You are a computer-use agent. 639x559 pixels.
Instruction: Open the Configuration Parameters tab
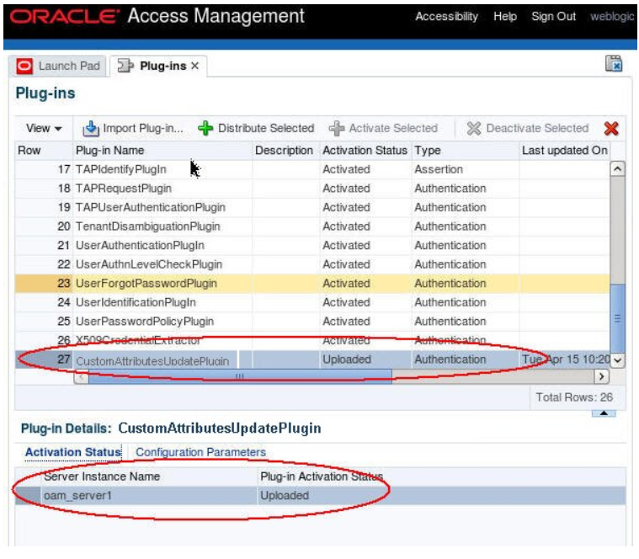(x=200, y=452)
